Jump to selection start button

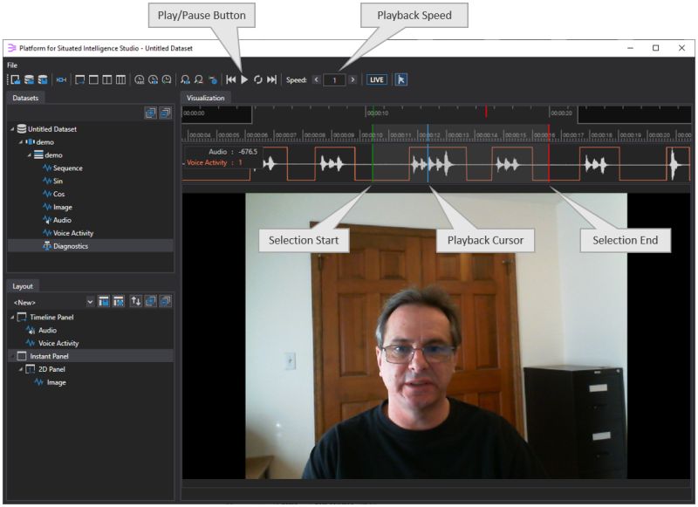[x=231, y=79]
